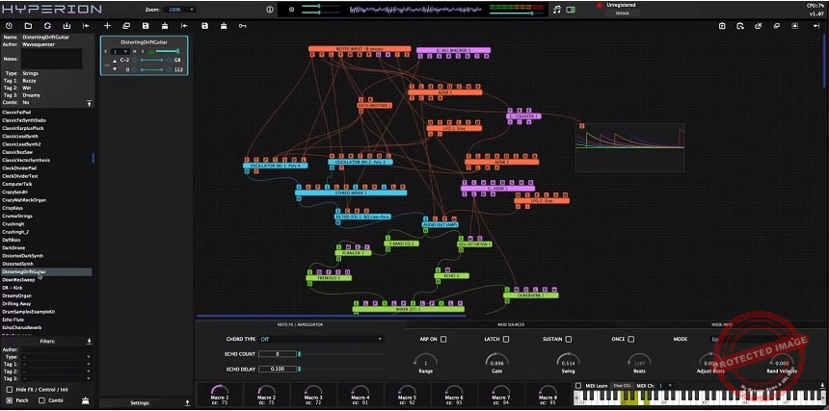Check Hide FX / Control / Init
The image size is (829, 411).
tap(10, 390)
